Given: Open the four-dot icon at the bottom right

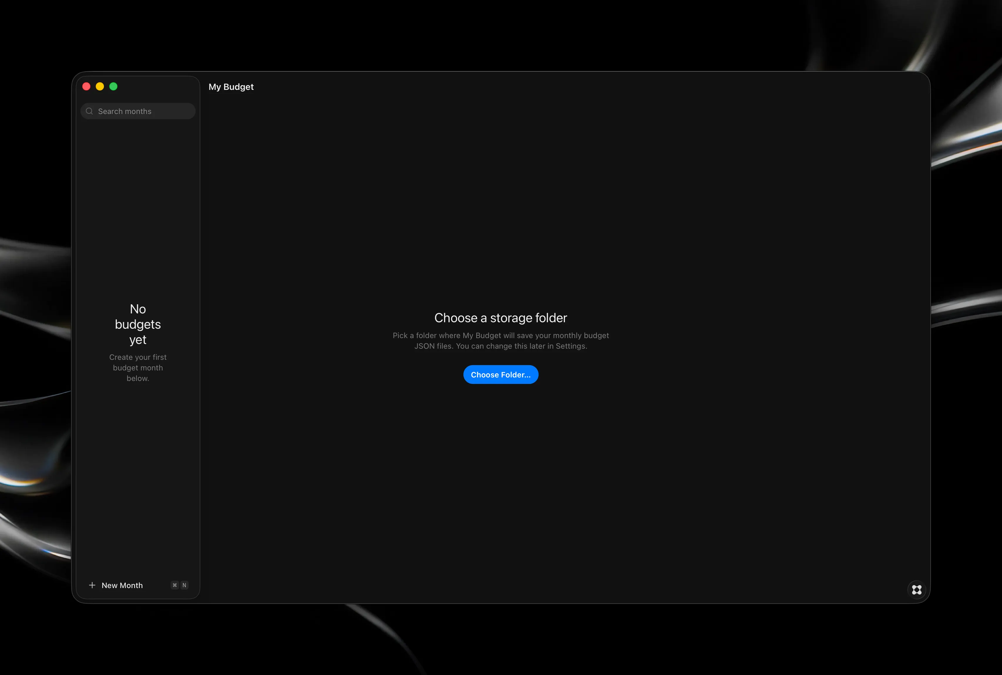Looking at the screenshot, I should pos(916,589).
